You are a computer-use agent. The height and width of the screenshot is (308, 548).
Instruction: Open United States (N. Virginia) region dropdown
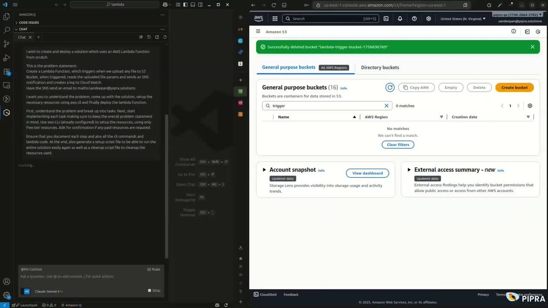pos(463,18)
